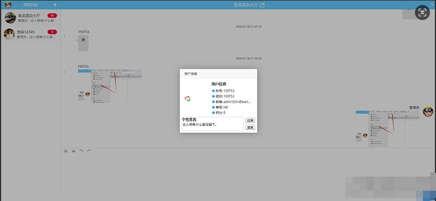Click the profile logo image in the 用户信息 dialog
Viewport: 436px width, 201px height.
(x=188, y=98)
